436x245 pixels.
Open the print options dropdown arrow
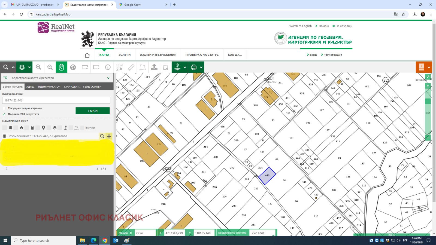tap(201, 67)
